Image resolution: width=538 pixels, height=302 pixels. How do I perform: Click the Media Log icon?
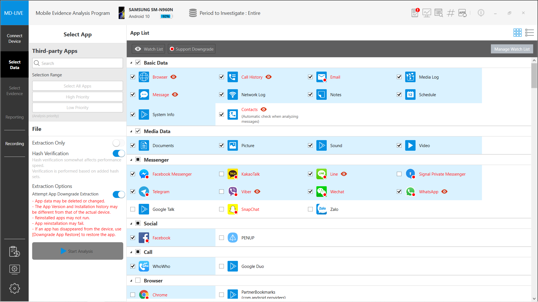click(410, 77)
